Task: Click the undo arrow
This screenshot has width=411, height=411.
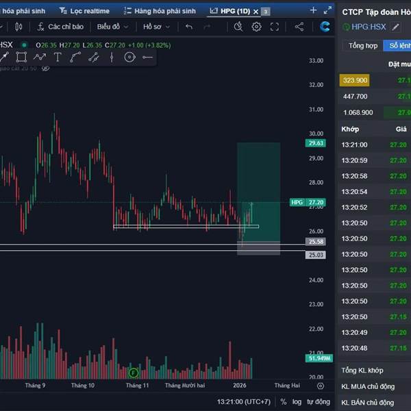Action: point(189,27)
